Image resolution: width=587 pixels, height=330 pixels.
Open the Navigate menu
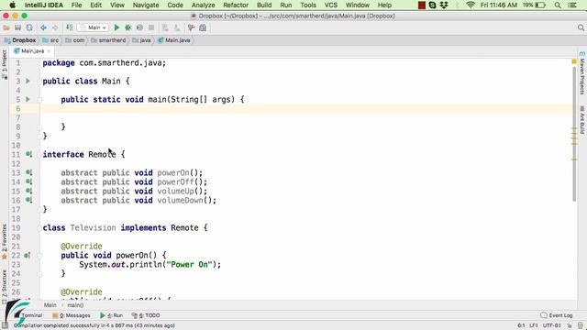[x=146, y=5]
